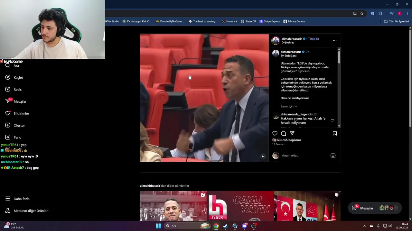Open emoji picker in comment box
Viewport: 412px width, 231px height.
[x=333, y=156]
